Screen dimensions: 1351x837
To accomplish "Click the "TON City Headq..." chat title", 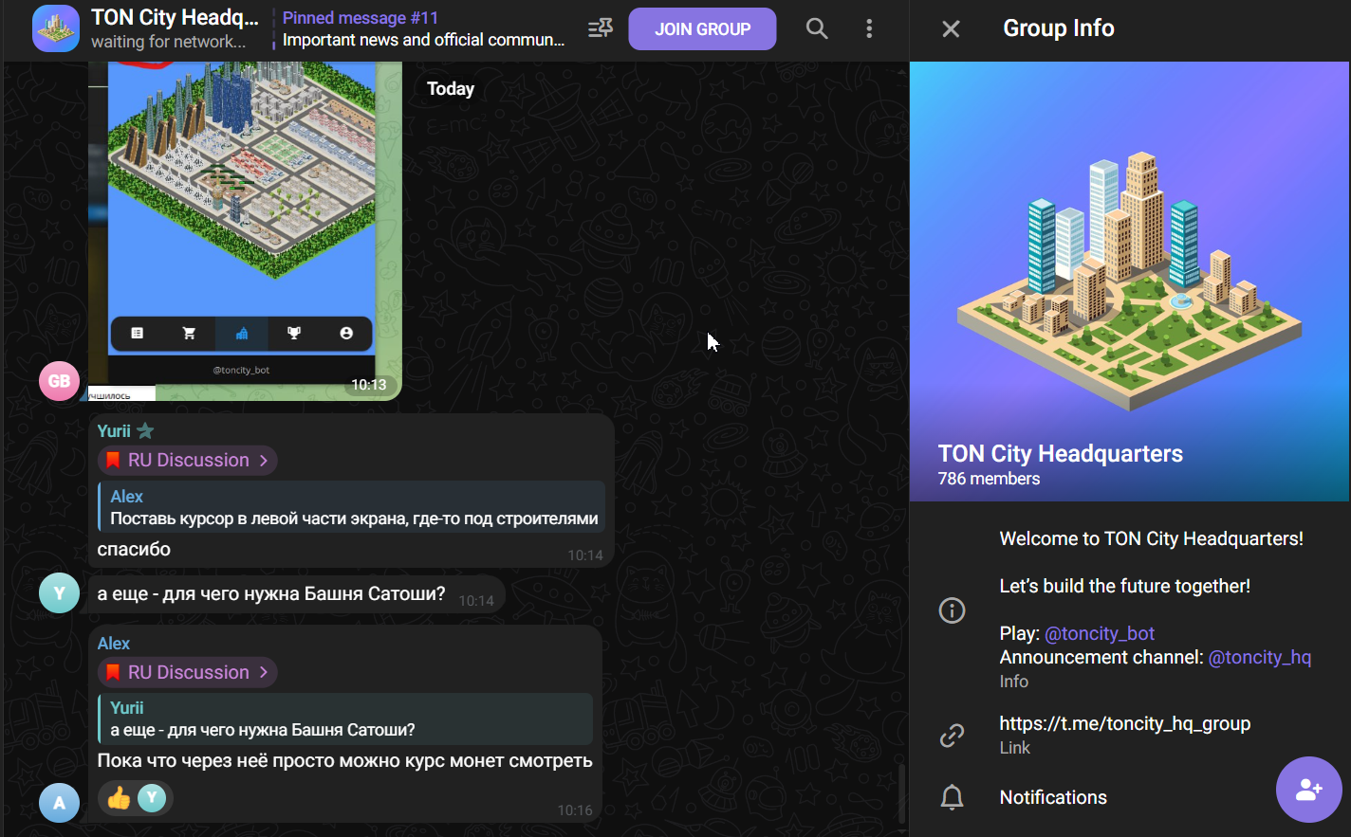I will pyautogui.click(x=175, y=17).
